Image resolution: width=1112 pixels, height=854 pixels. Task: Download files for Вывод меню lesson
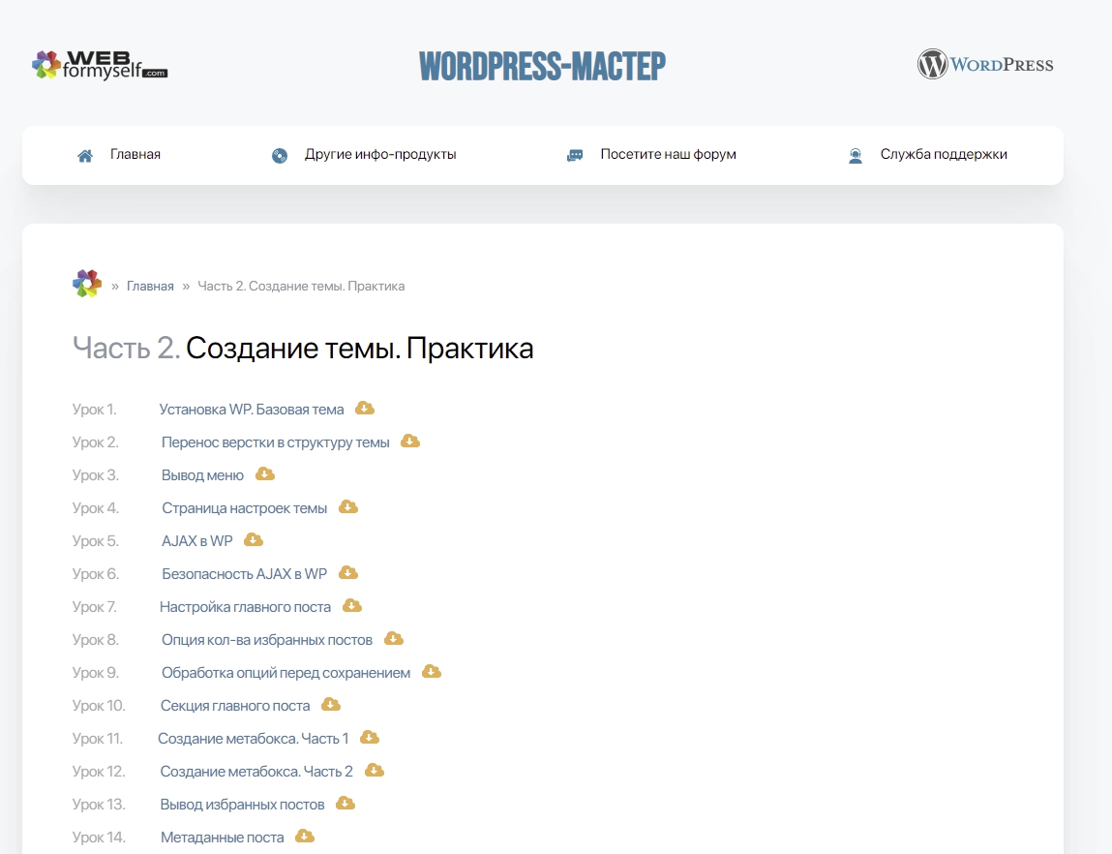pos(264,473)
